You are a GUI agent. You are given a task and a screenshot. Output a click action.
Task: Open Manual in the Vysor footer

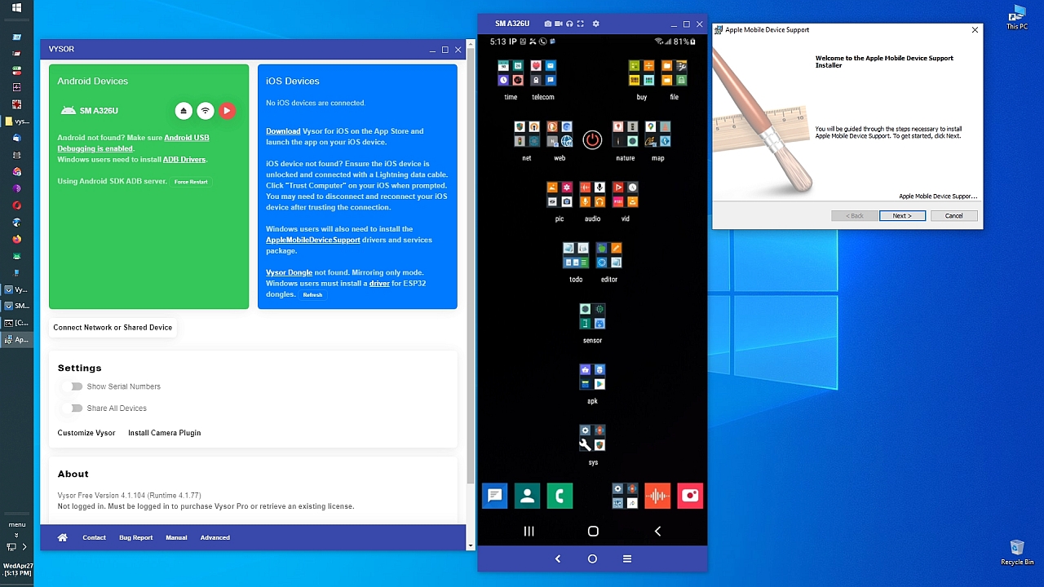click(176, 538)
